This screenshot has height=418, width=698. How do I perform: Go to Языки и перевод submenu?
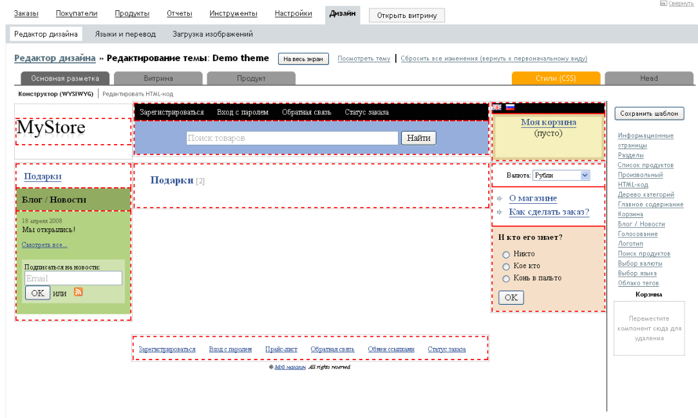(127, 34)
